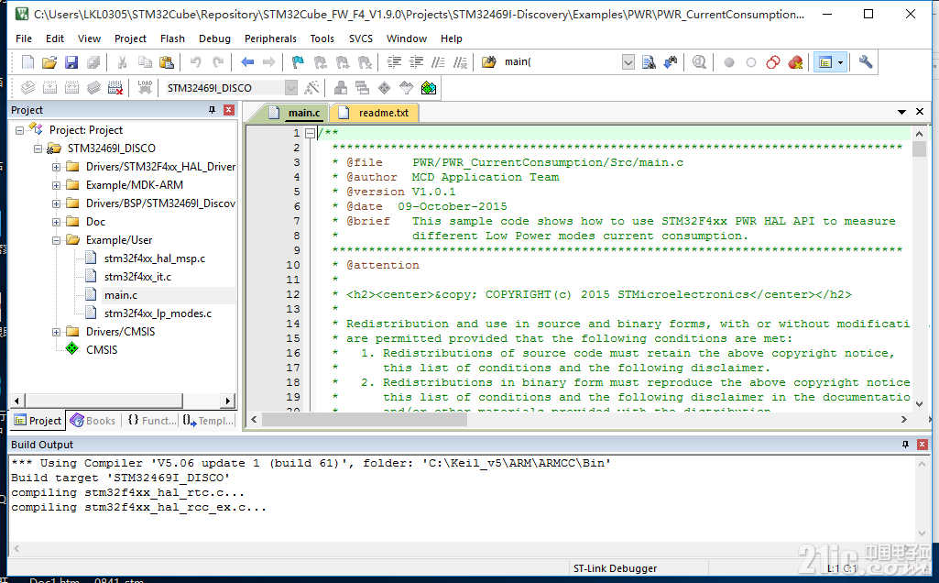Select stm32f4xx_it.c in project tree

pyautogui.click(x=137, y=277)
